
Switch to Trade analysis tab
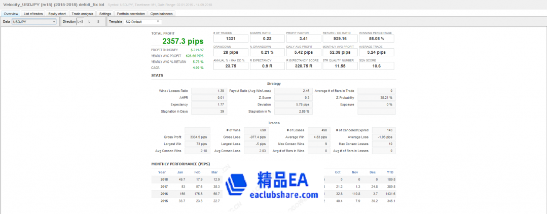tap(82, 14)
